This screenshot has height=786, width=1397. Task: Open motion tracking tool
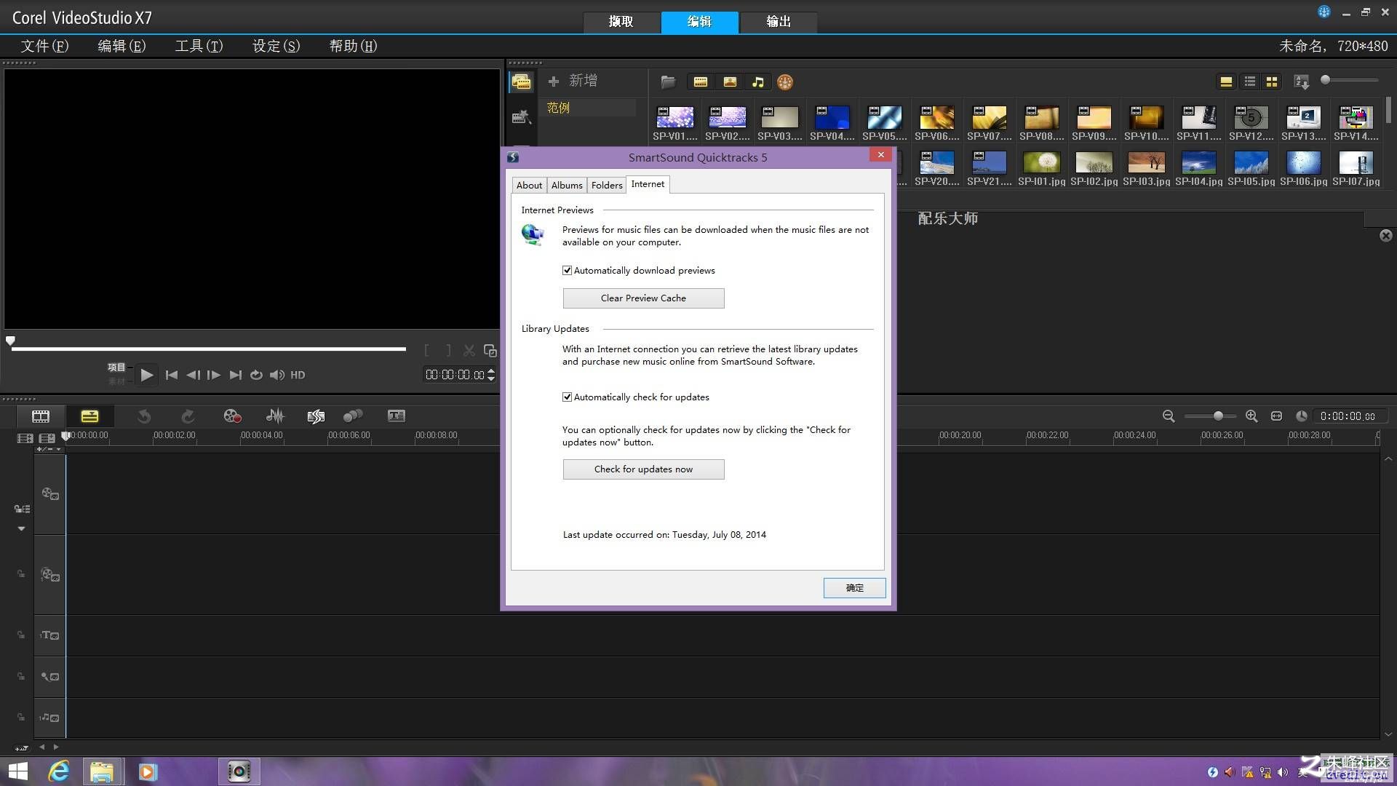[x=353, y=416]
